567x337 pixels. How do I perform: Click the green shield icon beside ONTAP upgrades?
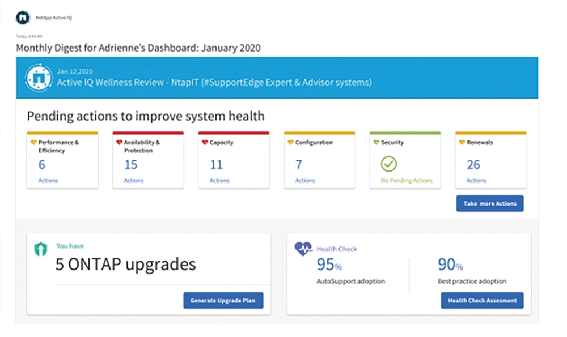coord(41,249)
